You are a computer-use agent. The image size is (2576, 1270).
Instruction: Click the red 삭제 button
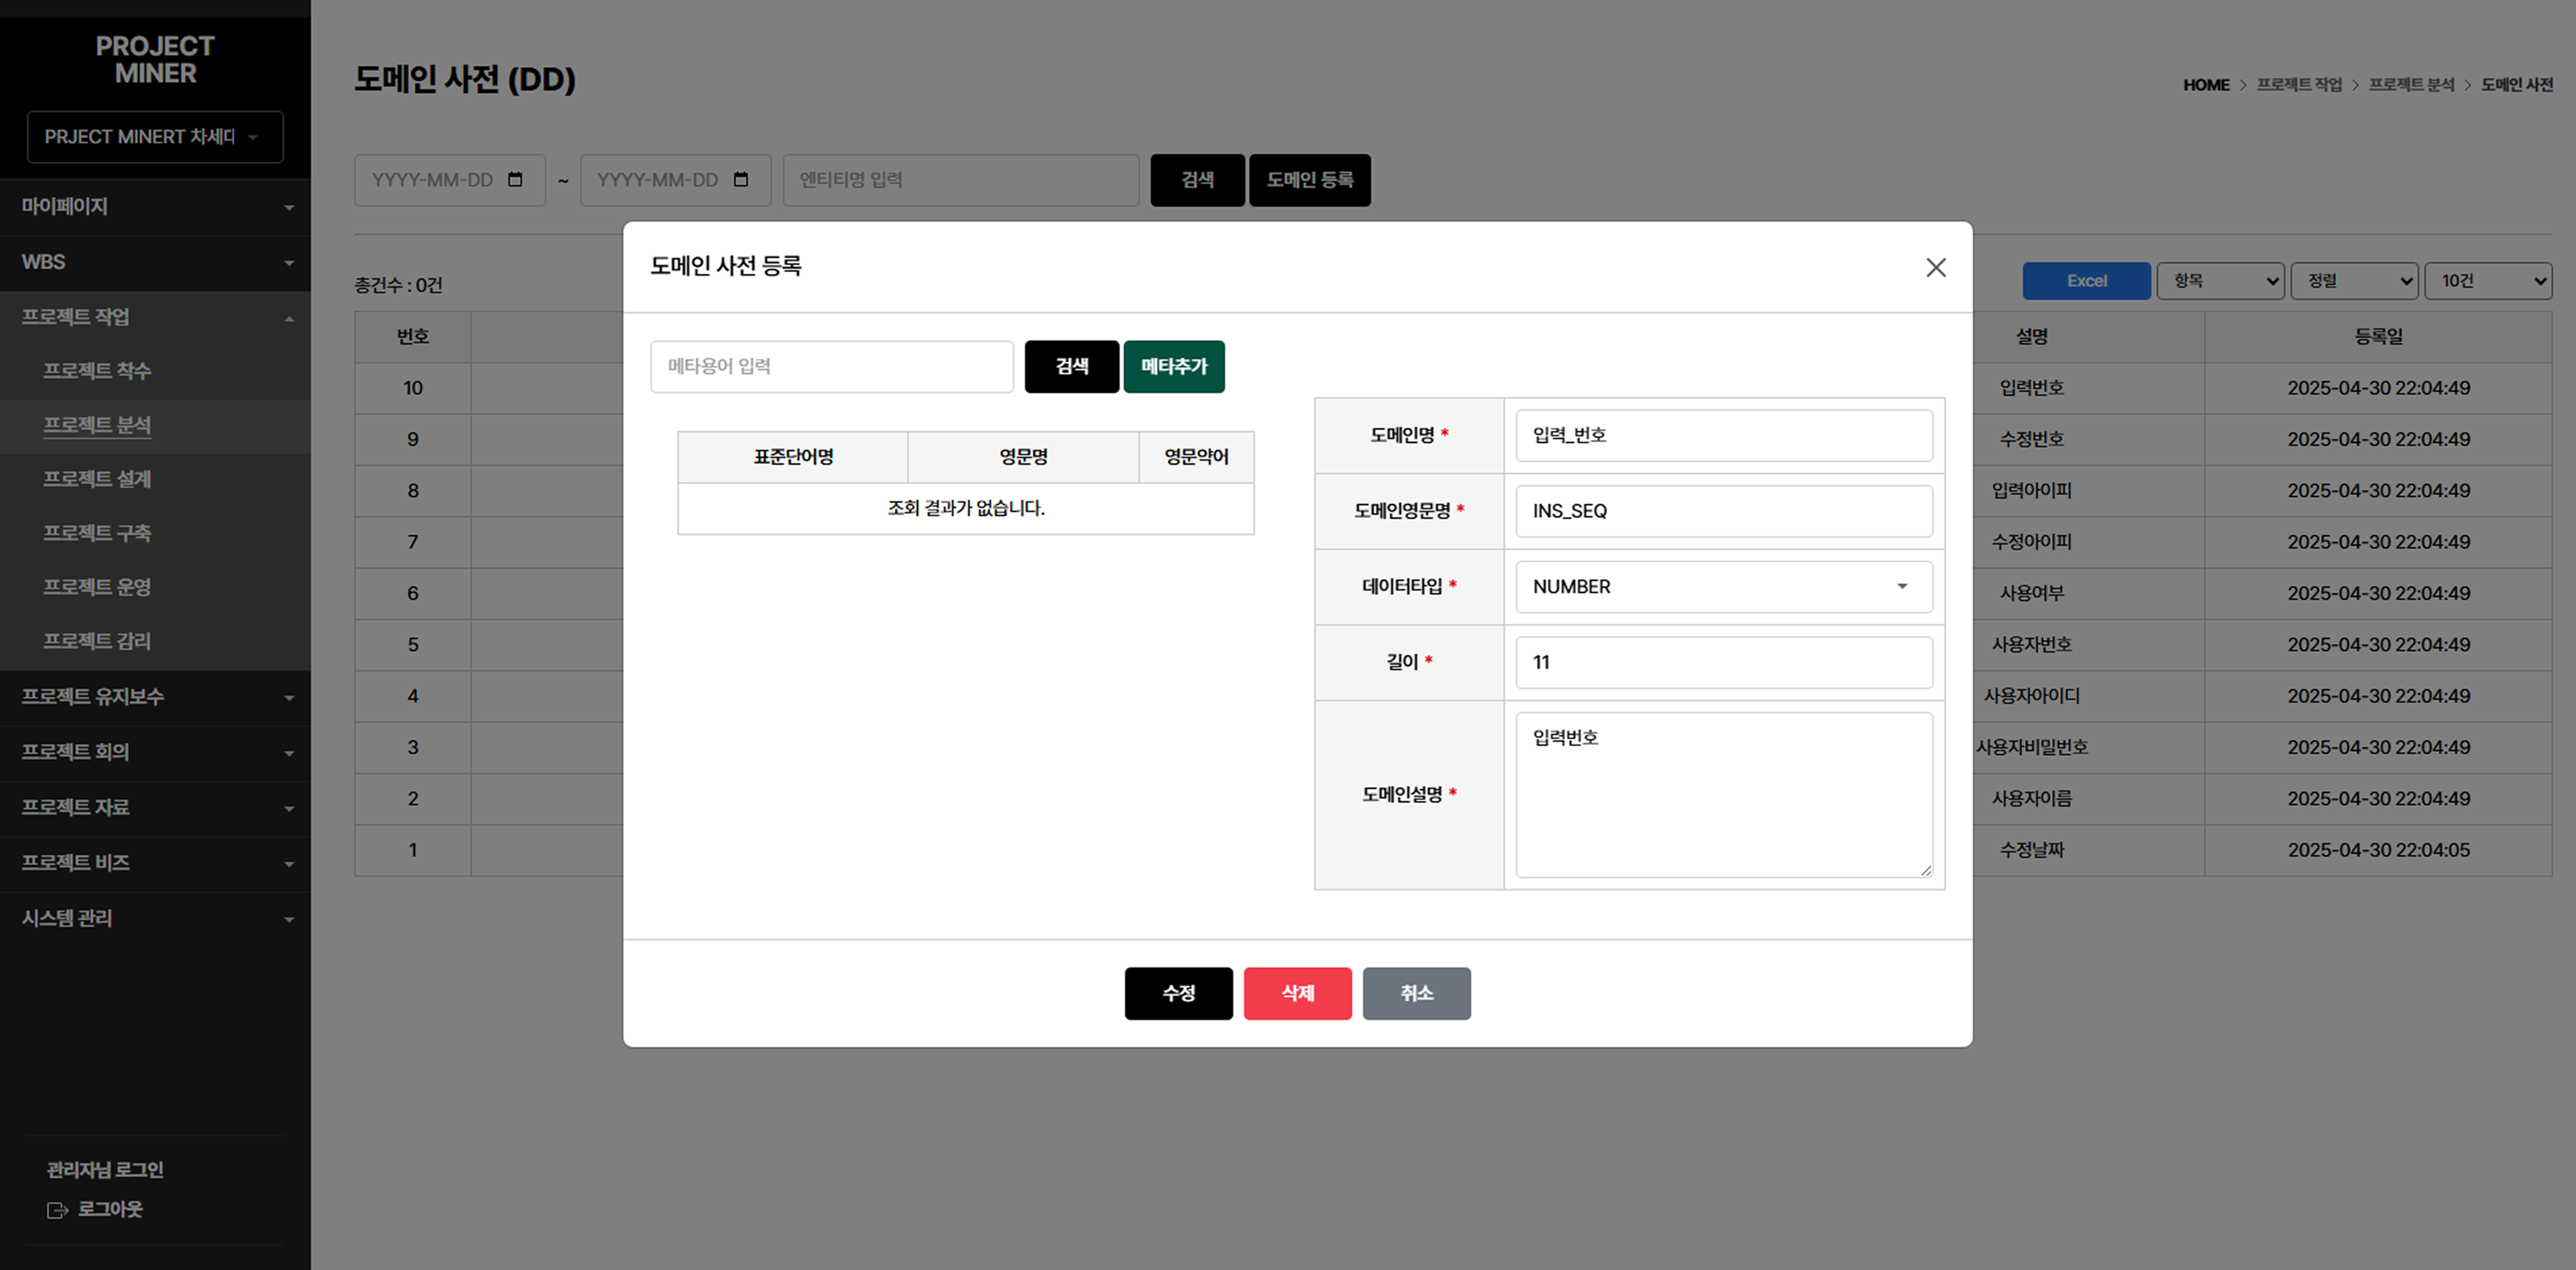[x=1297, y=993]
